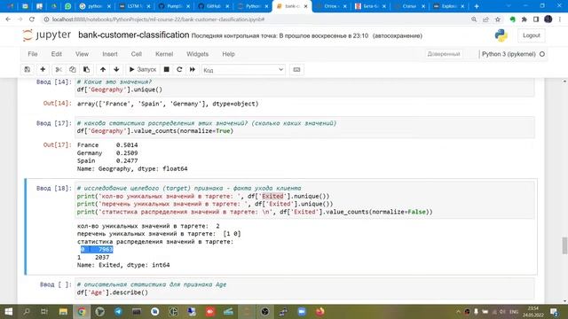Open the Insert menu
Image resolution: width=568 pixels, height=319 pixels.
click(x=110, y=54)
